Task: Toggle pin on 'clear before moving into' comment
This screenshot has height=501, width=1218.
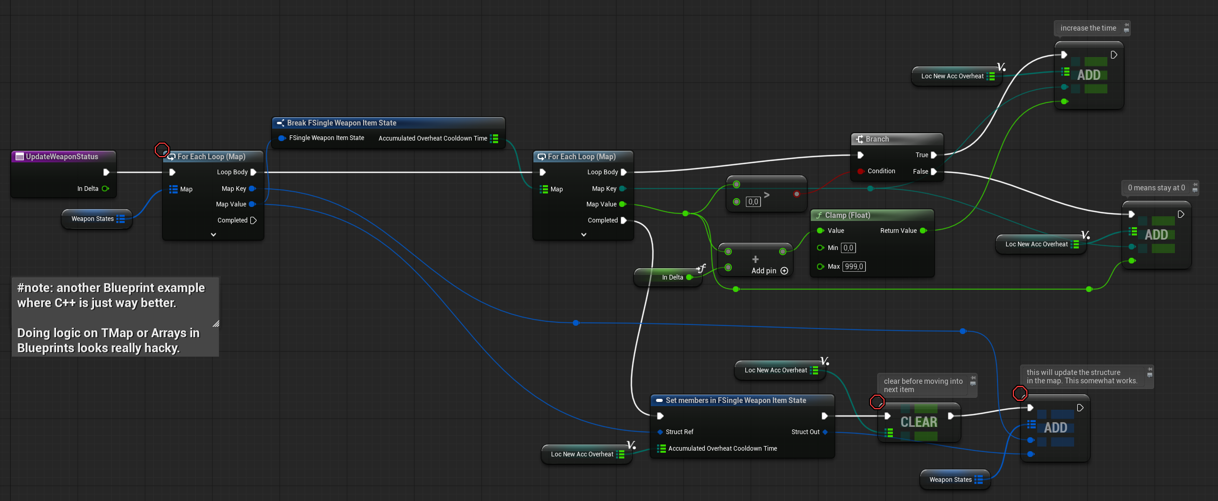Action: pos(973,378)
